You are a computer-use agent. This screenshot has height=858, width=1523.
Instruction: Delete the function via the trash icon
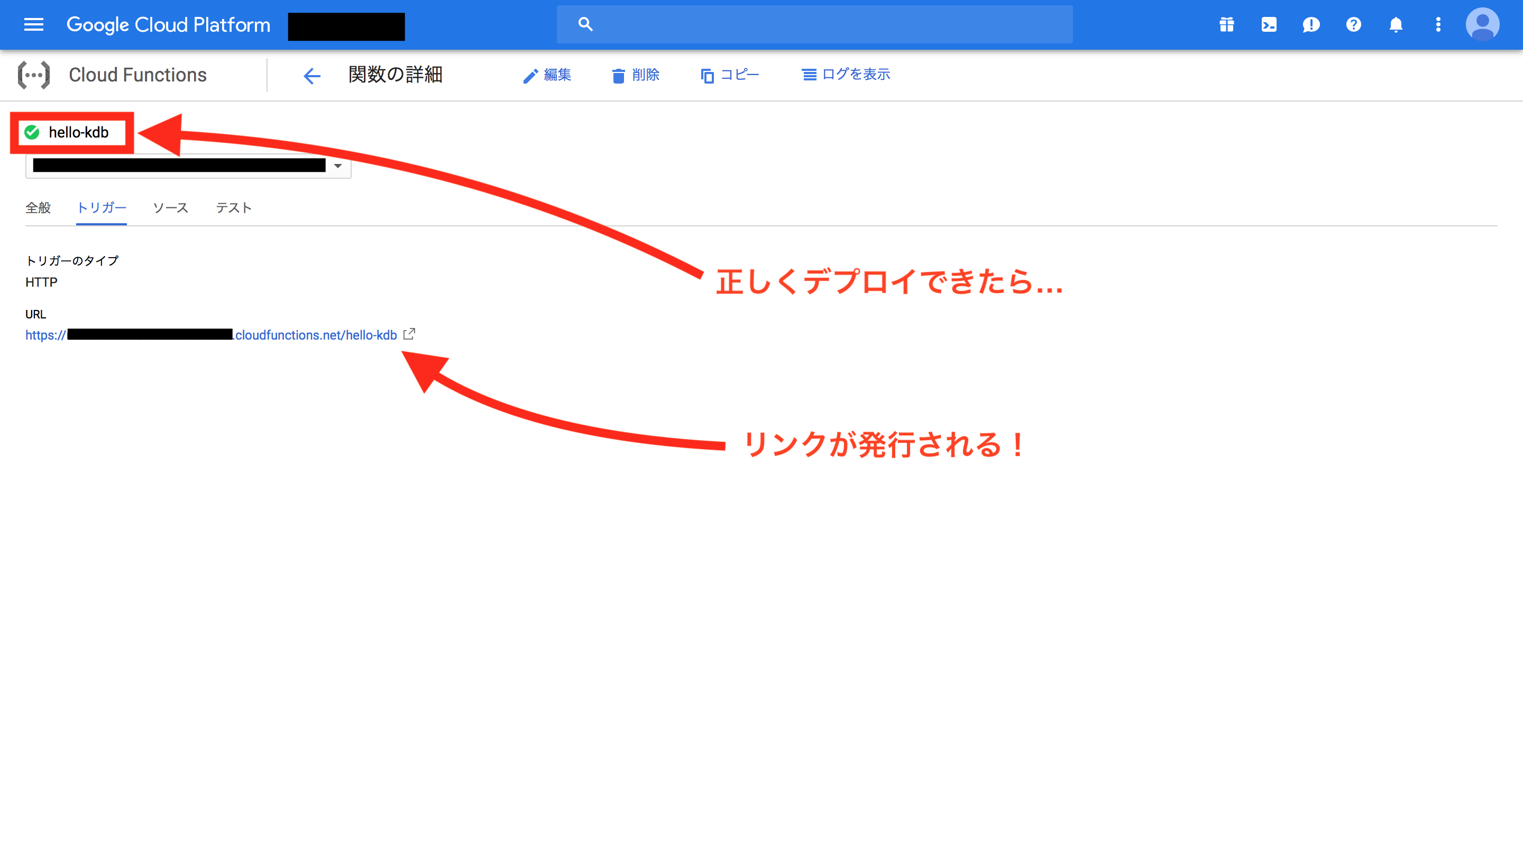pos(636,75)
